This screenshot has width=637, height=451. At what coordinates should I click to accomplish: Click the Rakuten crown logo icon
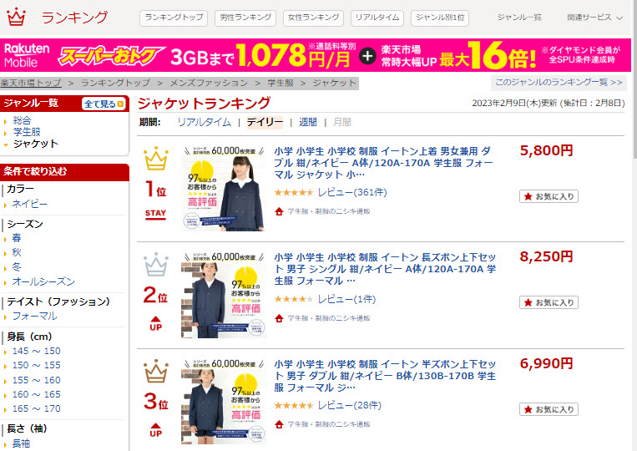click(16, 17)
